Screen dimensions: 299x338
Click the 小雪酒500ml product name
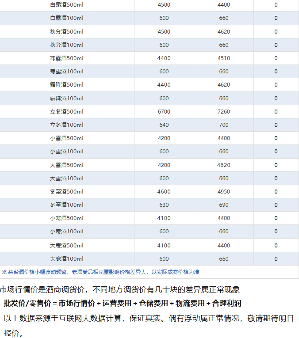coord(67,138)
